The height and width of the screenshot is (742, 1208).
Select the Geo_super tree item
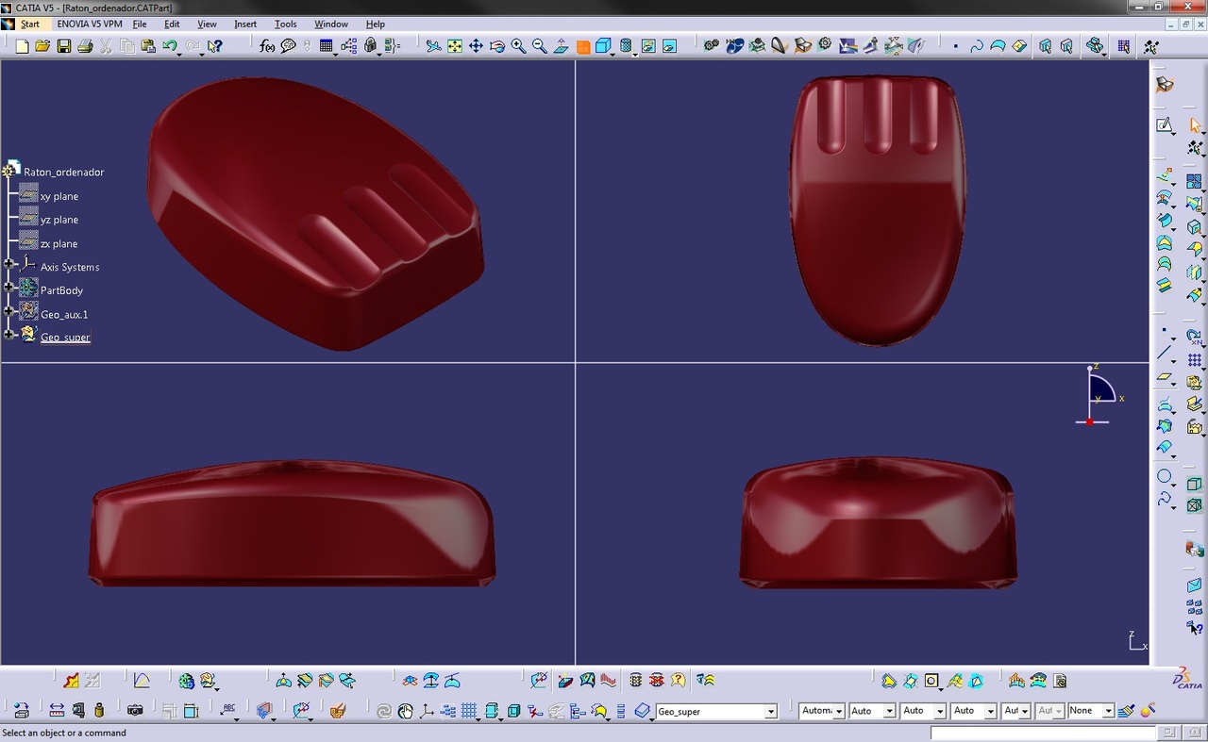pyautogui.click(x=65, y=337)
